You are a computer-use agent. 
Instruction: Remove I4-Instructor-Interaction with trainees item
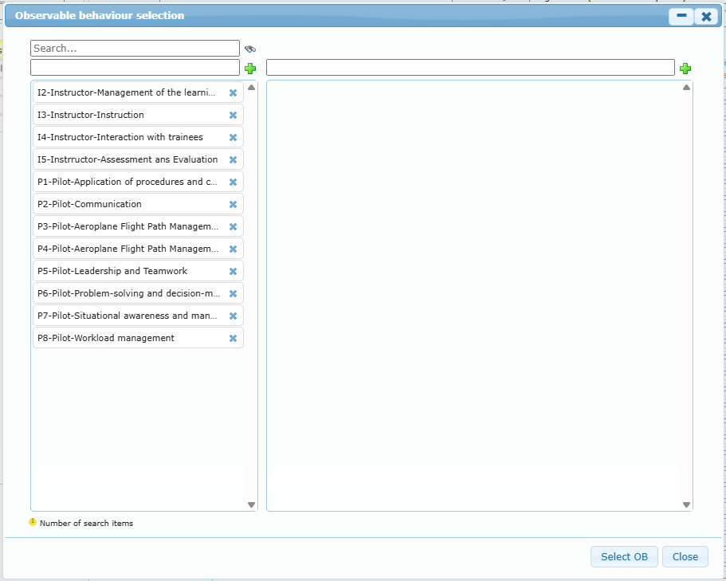(x=233, y=137)
